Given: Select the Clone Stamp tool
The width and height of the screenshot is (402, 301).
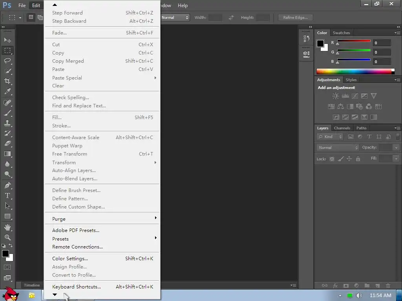Looking at the screenshot, I should 7,123.
